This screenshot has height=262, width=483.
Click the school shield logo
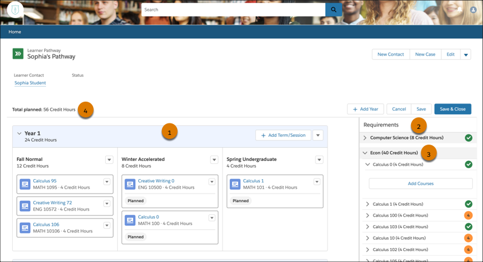click(x=15, y=10)
